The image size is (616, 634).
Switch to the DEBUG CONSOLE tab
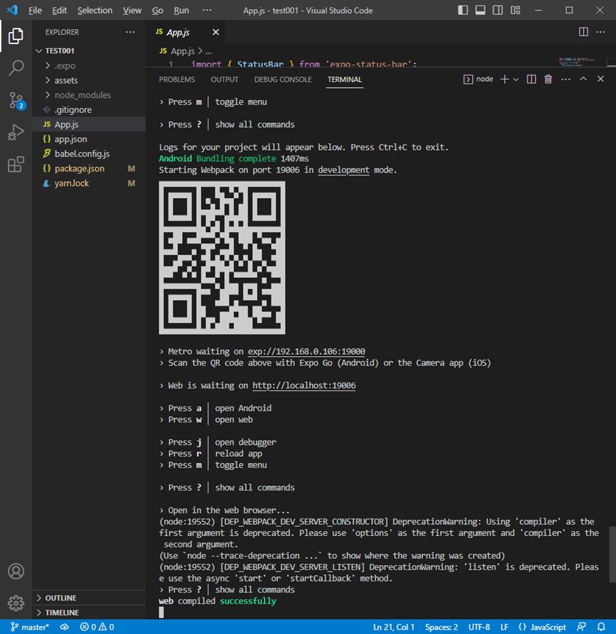click(x=283, y=79)
